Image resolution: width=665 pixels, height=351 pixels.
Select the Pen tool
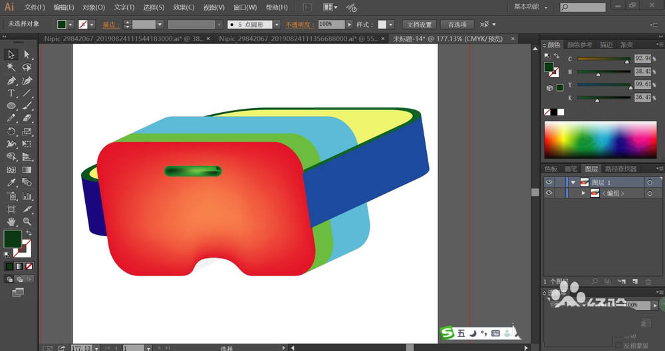pyautogui.click(x=11, y=80)
